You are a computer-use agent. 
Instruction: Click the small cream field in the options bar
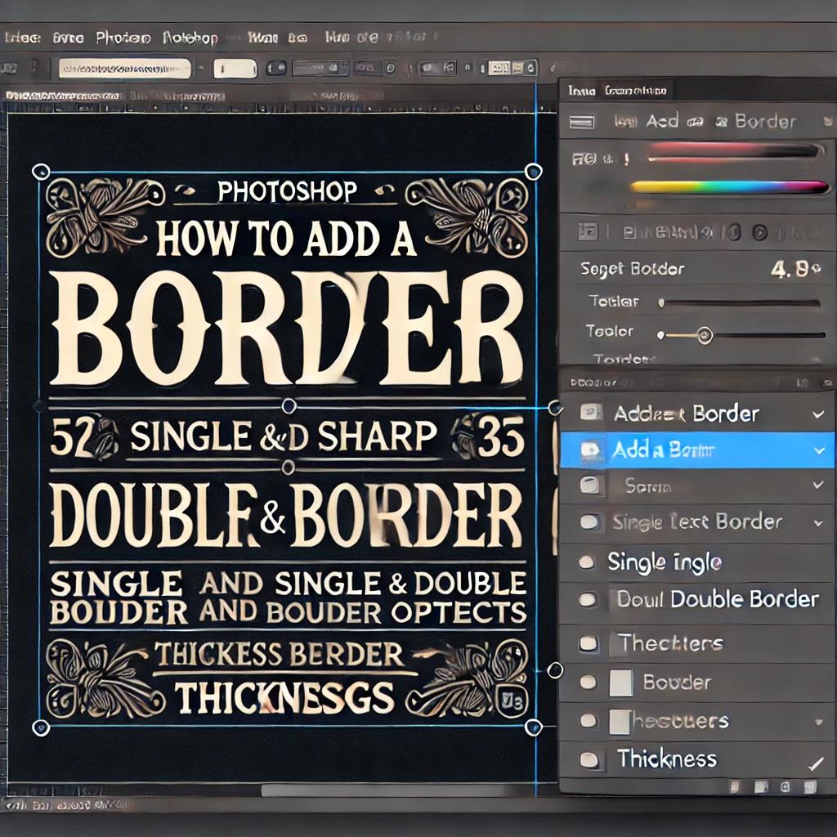(235, 69)
